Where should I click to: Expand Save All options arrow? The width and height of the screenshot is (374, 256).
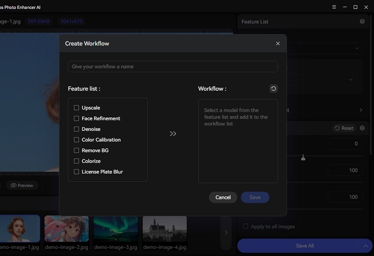pos(366,246)
